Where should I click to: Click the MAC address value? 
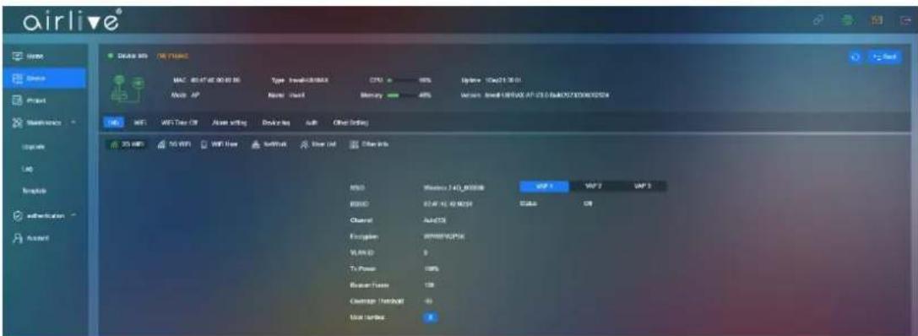[215, 80]
